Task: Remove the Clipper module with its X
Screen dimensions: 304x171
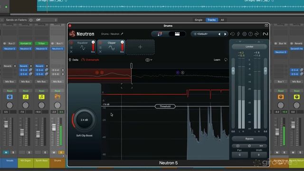Action: click(x=100, y=52)
